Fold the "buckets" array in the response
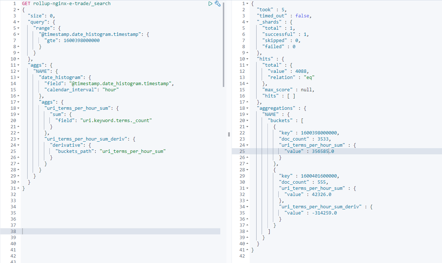 point(247,121)
